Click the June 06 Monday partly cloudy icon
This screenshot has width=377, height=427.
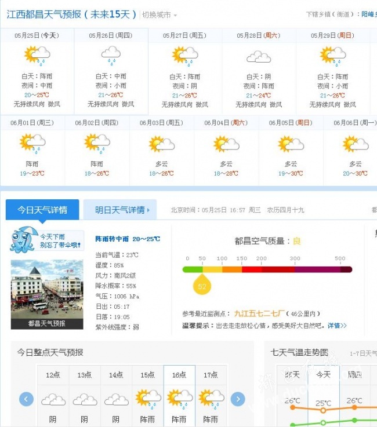(x=356, y=144)
